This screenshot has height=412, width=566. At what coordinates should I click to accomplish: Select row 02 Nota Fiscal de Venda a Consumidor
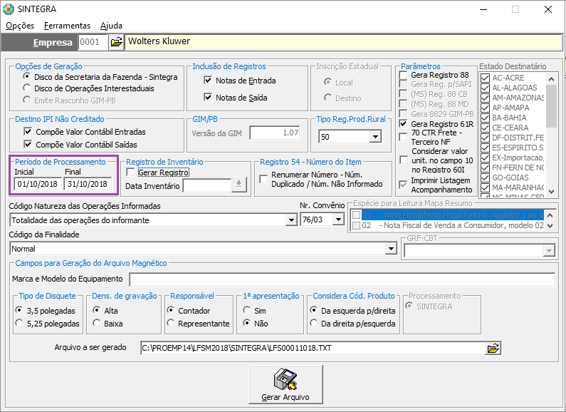[x=448, y=225]
